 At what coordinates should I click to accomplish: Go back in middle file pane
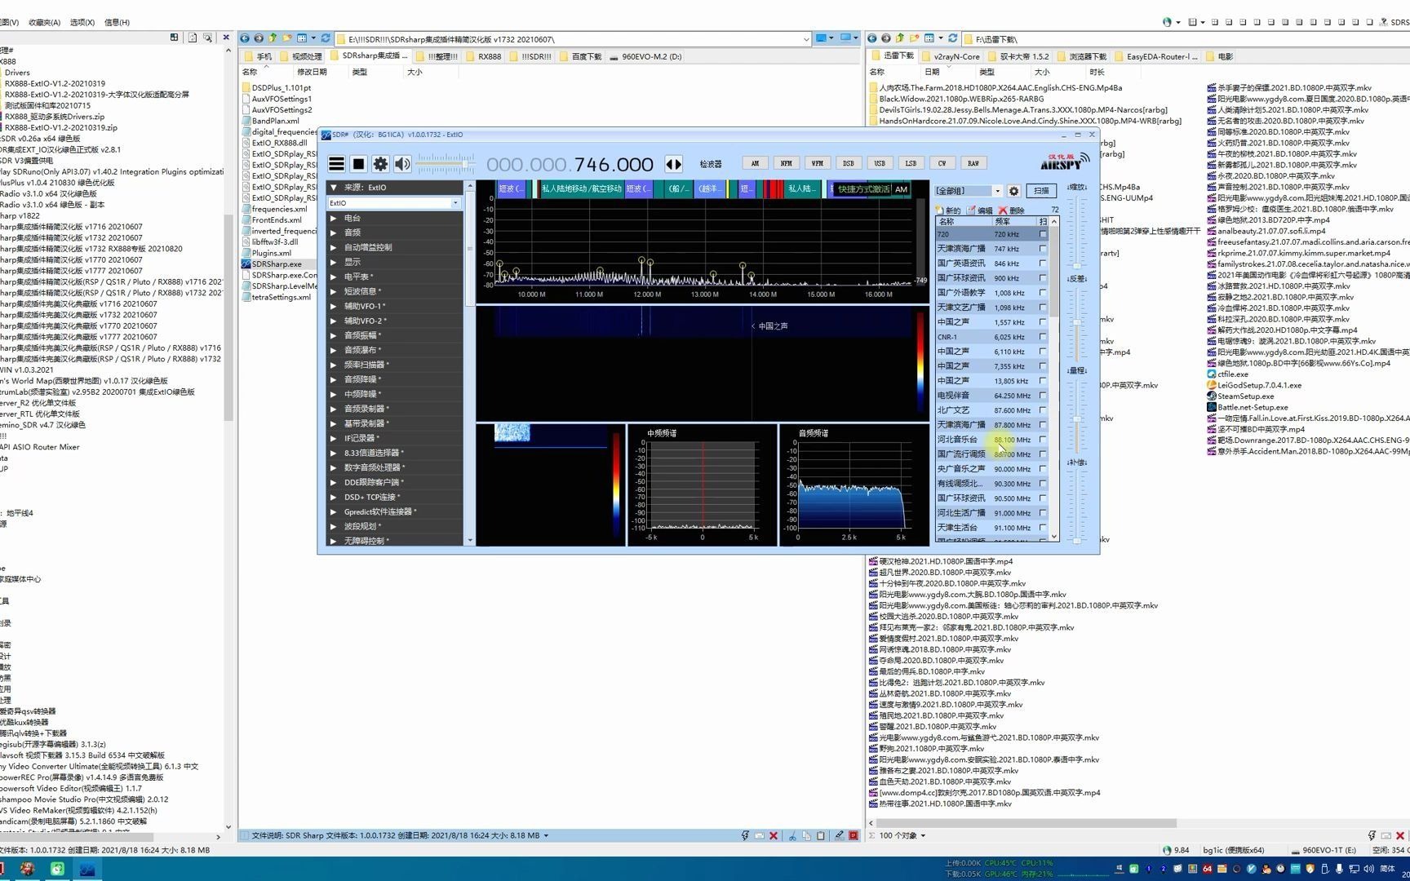coord(245,38)
